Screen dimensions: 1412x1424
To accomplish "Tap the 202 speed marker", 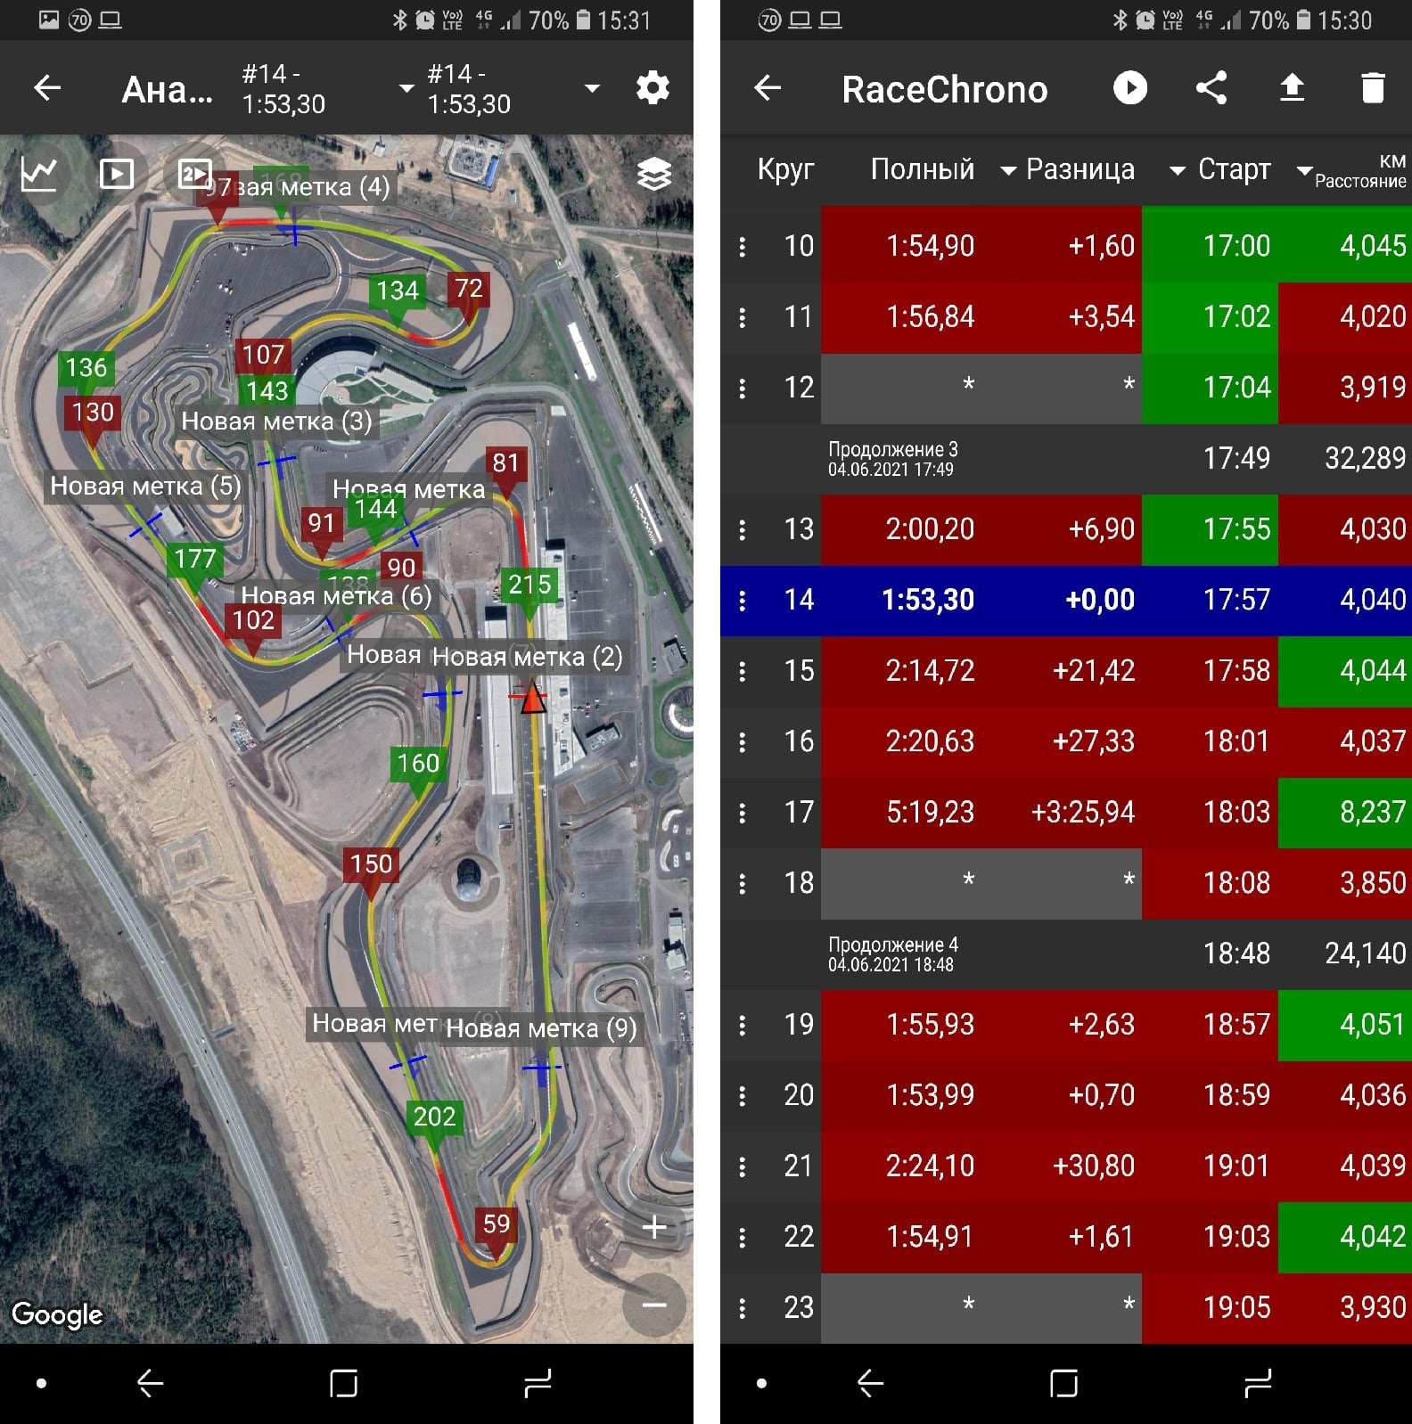I will coord(434,1117).
